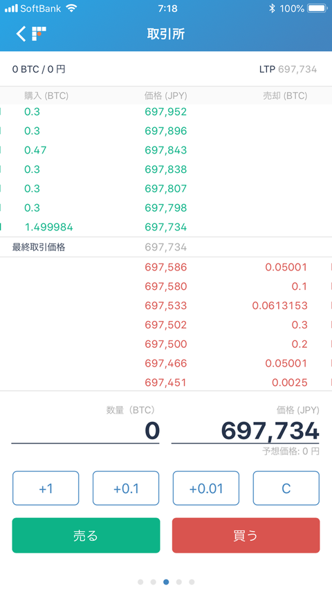Screen dimensions: 332x590
Task: Select bid price 697,500
Action: pos(166,344)
